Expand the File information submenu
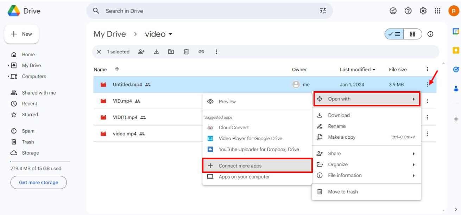The width and height of the screenshot is (461, 215). pyautogui.click(x=366, y=175)
